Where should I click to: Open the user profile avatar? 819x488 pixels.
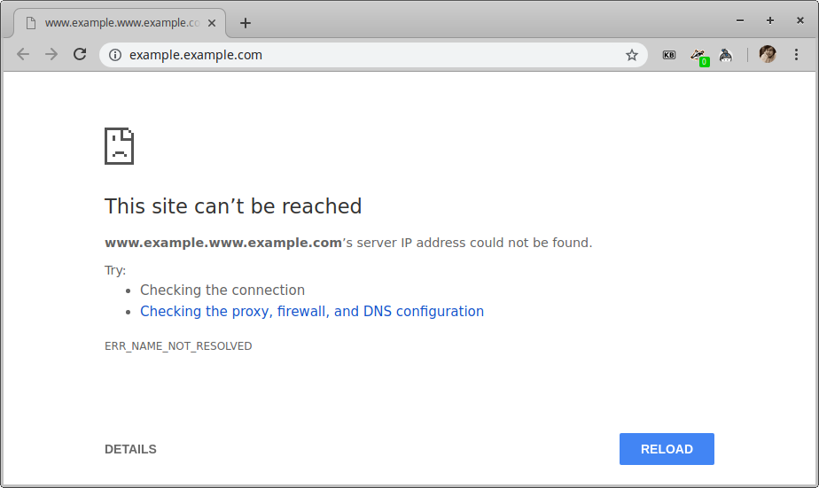point(768,54)
